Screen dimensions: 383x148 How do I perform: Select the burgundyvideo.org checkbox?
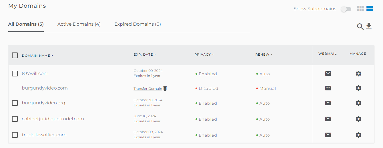coord(15,103)
